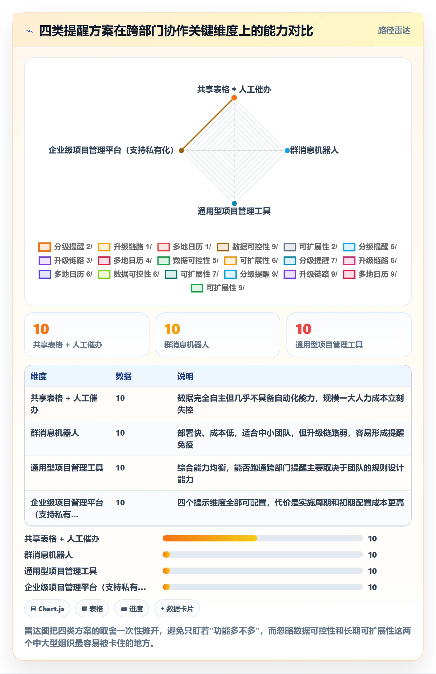Toggle the legend item 可扩展性 7/
The image size is (436, 674).
pos(192,274)
